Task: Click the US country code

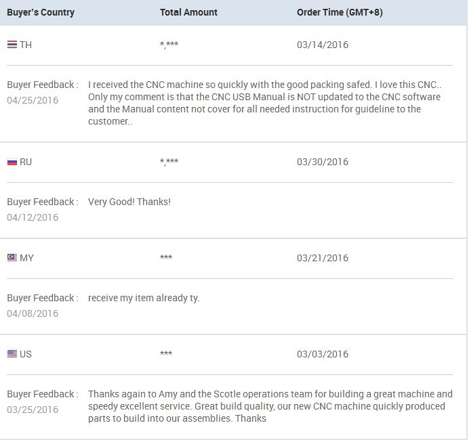Action: click(x=26, y=354)
